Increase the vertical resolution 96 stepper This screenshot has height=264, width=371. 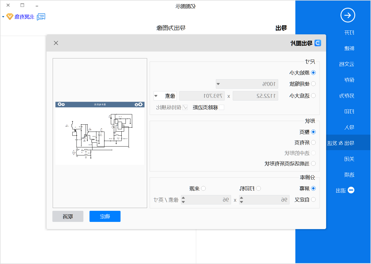183,198
